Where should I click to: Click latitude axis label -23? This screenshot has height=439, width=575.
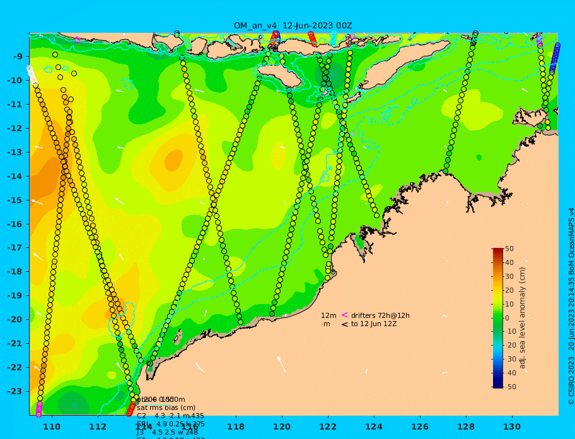15,391
